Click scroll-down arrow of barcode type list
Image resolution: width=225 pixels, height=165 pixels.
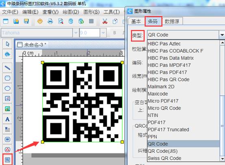pos(223,159)
